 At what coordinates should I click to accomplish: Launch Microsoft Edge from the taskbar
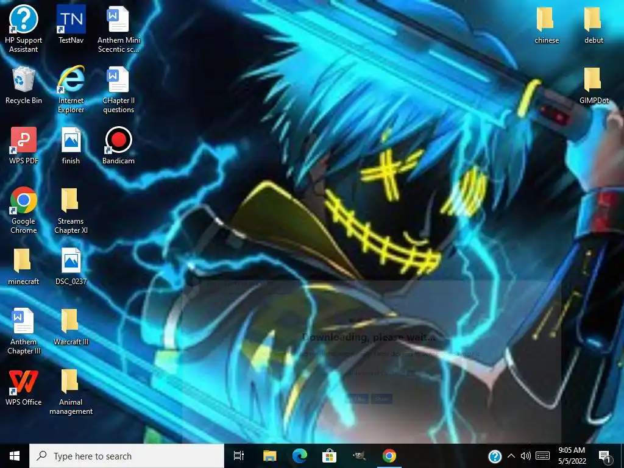(300, 456)
